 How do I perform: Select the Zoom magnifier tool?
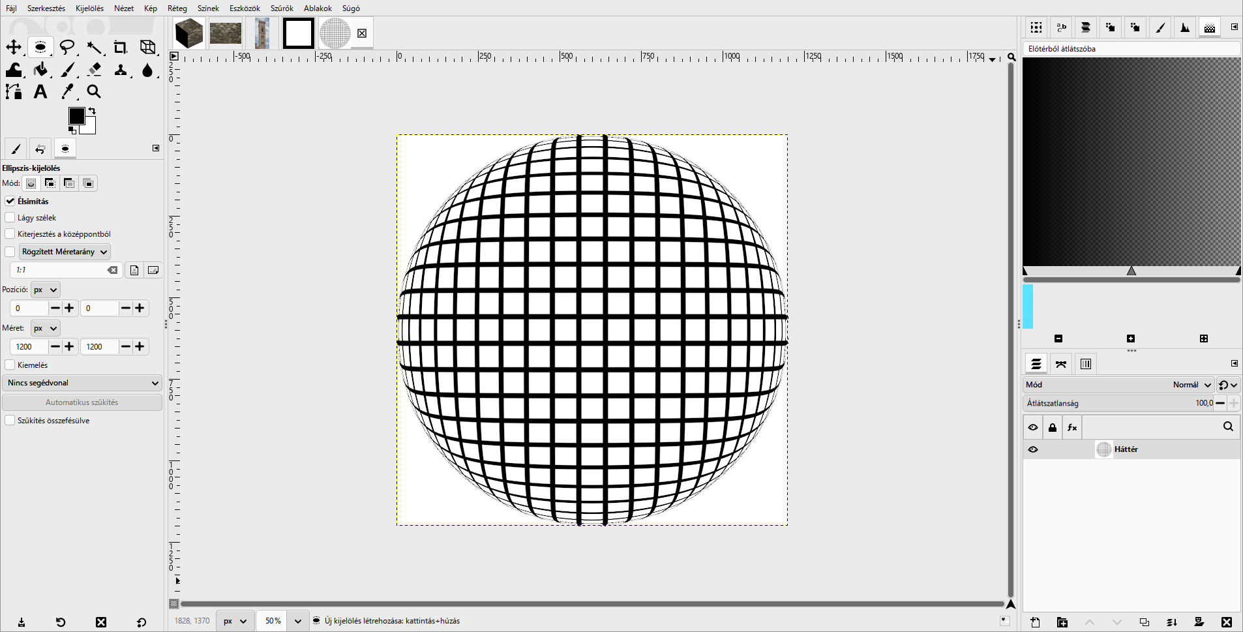pos(94,92)
